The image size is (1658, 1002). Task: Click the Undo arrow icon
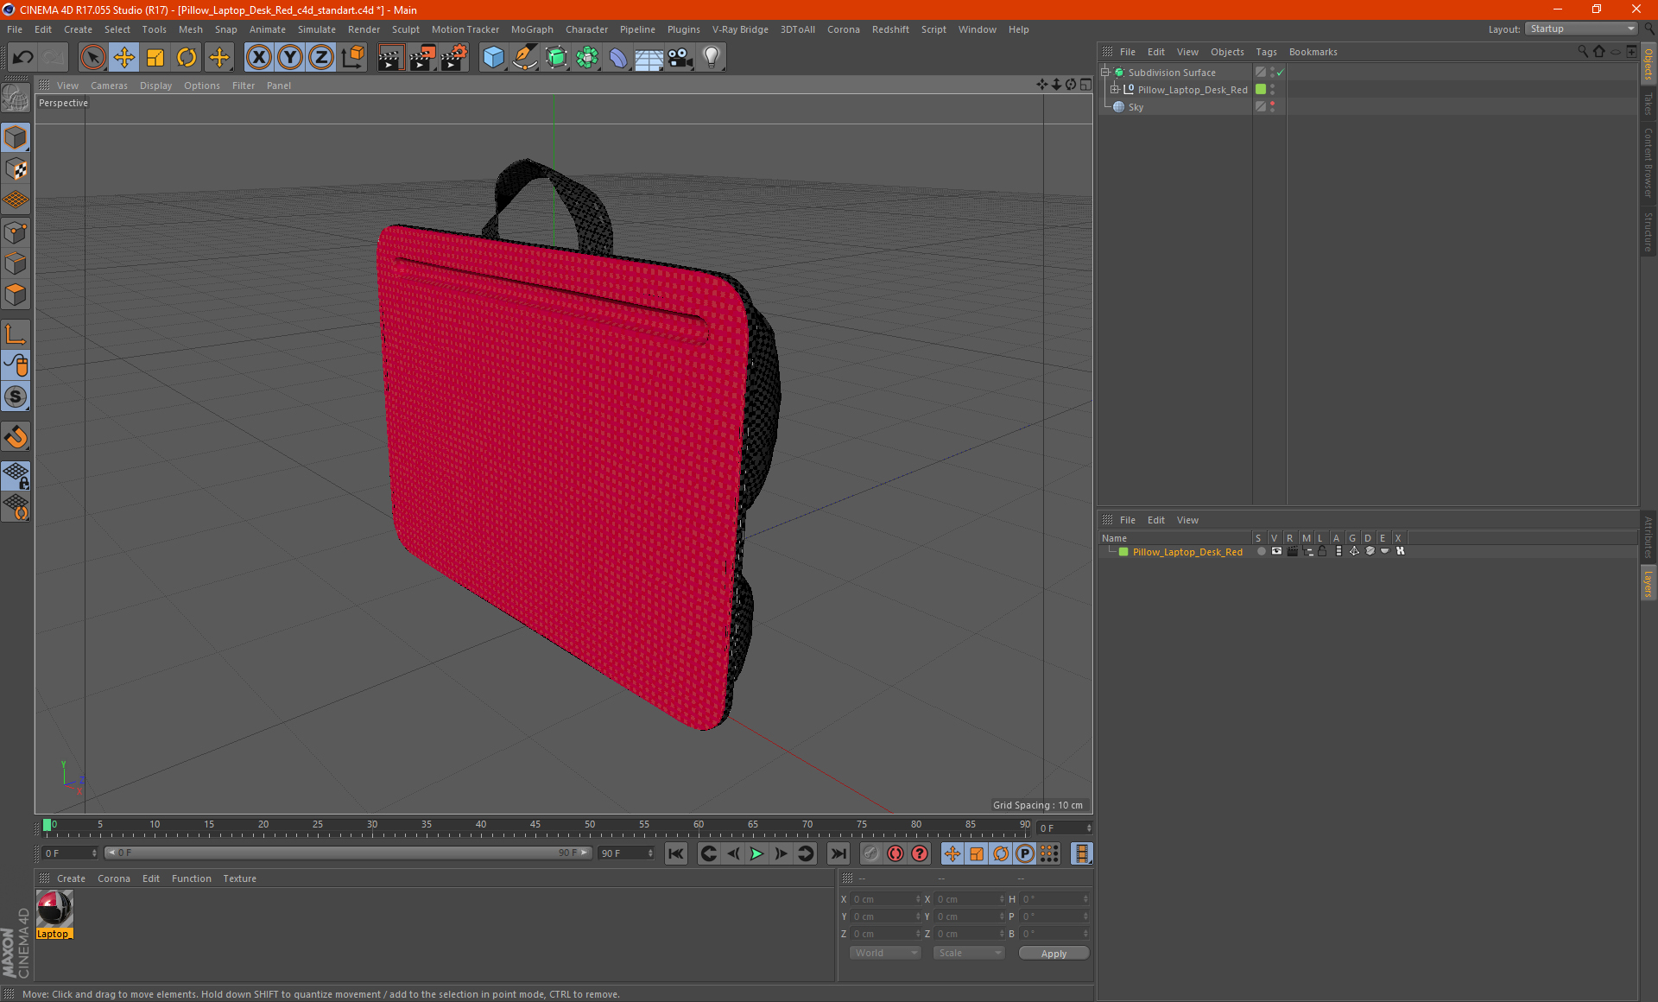(22, 58)
